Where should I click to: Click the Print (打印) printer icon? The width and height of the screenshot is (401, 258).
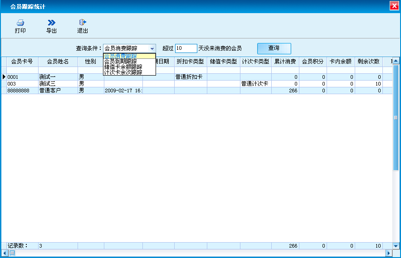[x=20, y=23]
